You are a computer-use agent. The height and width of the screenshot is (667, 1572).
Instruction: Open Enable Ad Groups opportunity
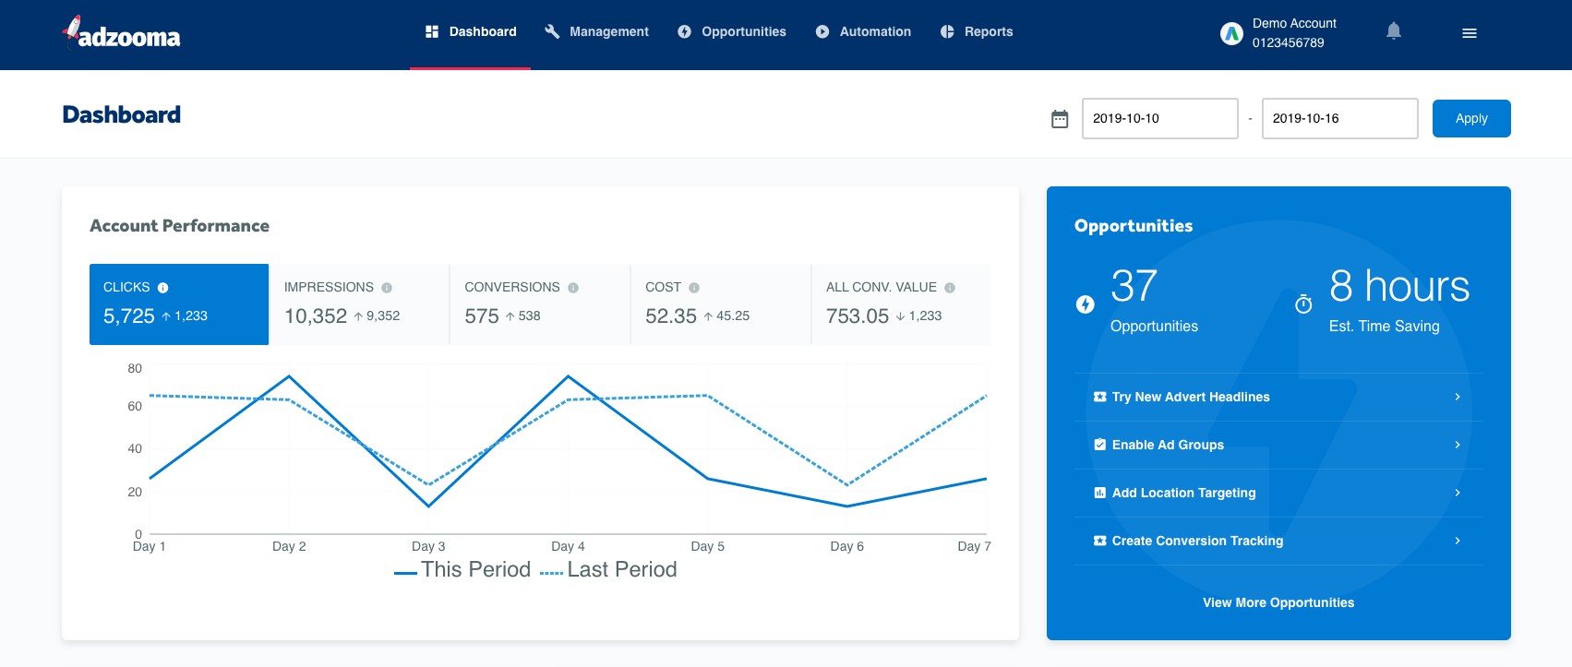pos(1278,445)
